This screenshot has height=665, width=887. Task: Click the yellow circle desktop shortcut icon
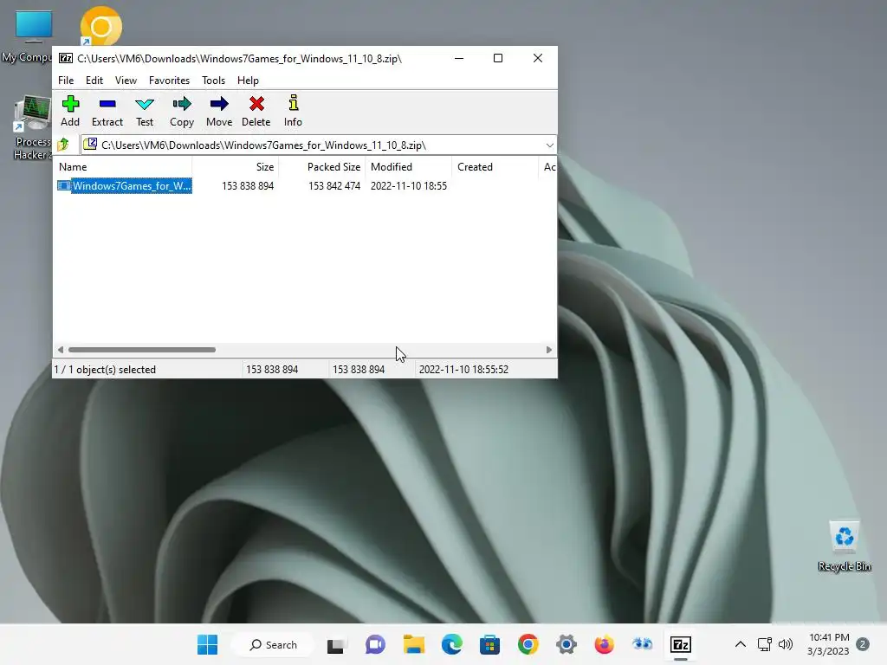(x=100, y=26)
